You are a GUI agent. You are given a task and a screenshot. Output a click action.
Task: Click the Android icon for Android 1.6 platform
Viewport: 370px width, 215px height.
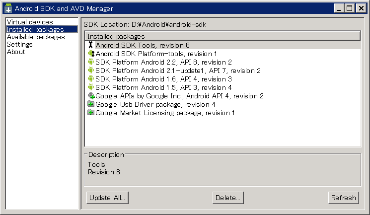point(90,79)
